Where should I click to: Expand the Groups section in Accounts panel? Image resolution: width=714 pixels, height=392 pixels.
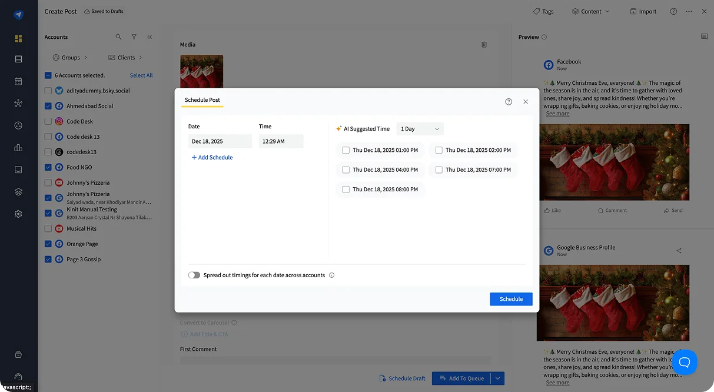click(71, 57)
